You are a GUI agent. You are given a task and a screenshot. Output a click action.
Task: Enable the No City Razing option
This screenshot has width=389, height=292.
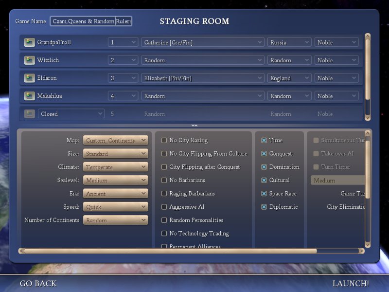click(x=164, y=141)
